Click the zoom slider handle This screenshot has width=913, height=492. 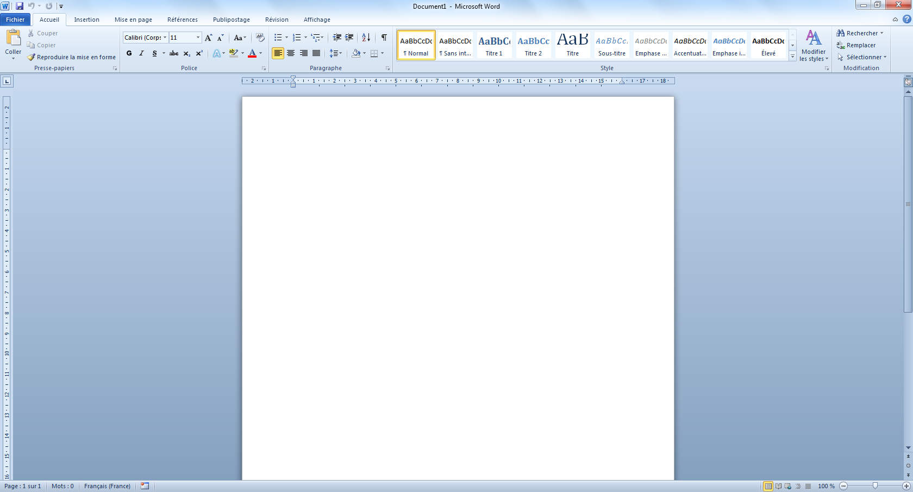875,485
